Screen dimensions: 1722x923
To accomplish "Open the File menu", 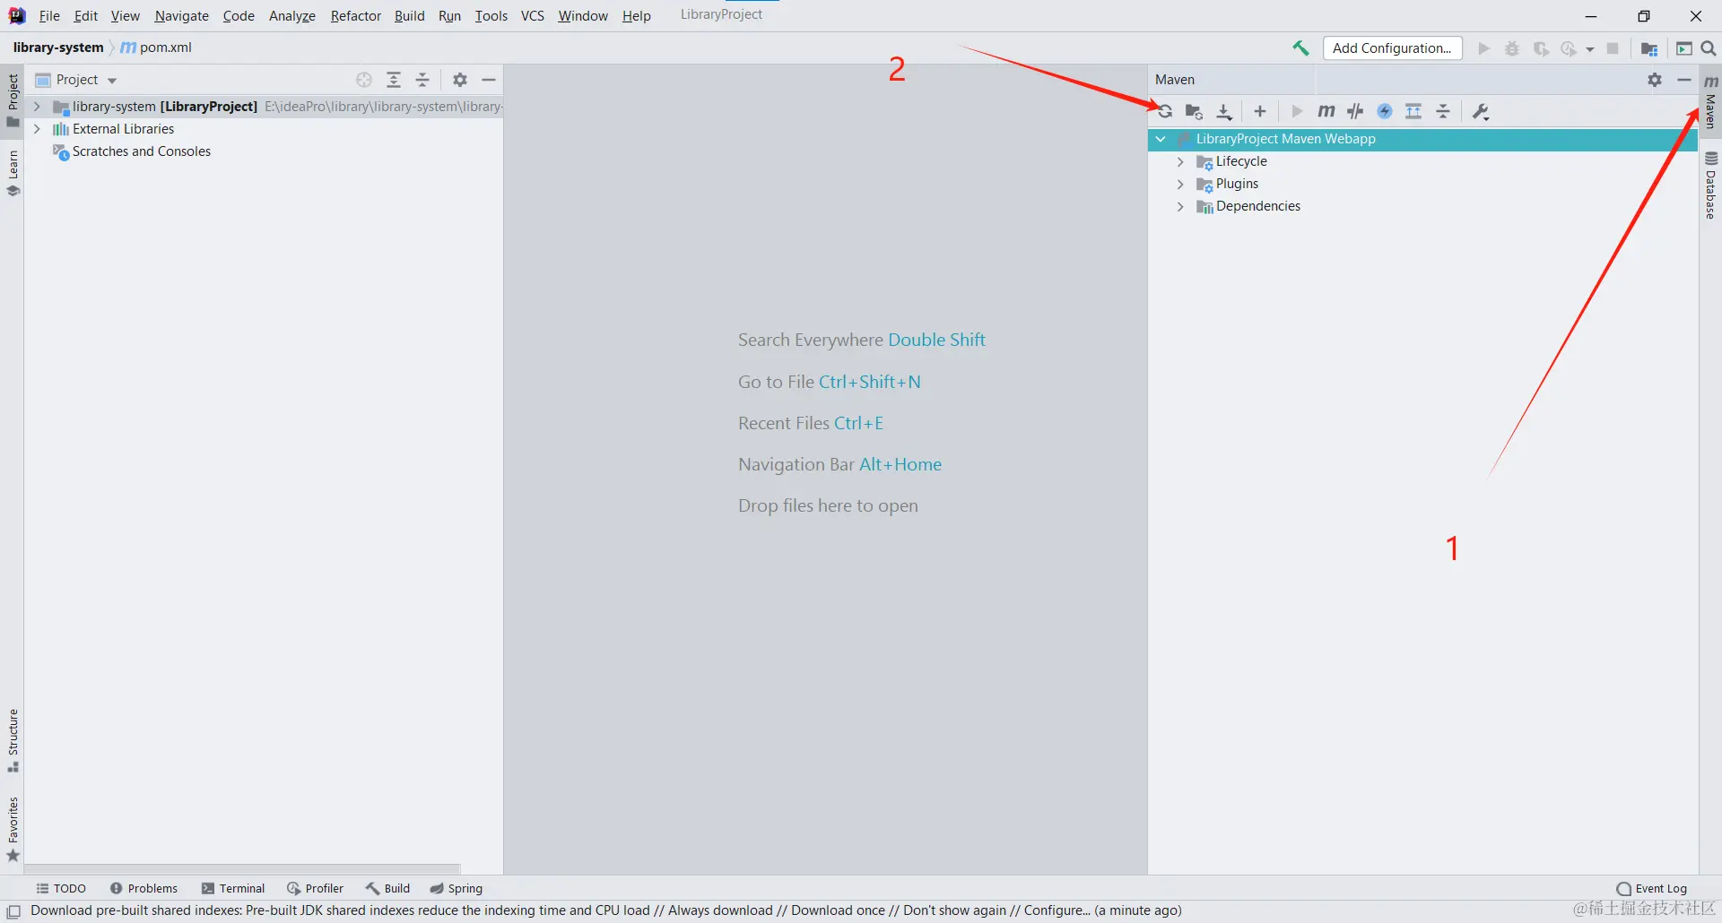I will point(49,16).
